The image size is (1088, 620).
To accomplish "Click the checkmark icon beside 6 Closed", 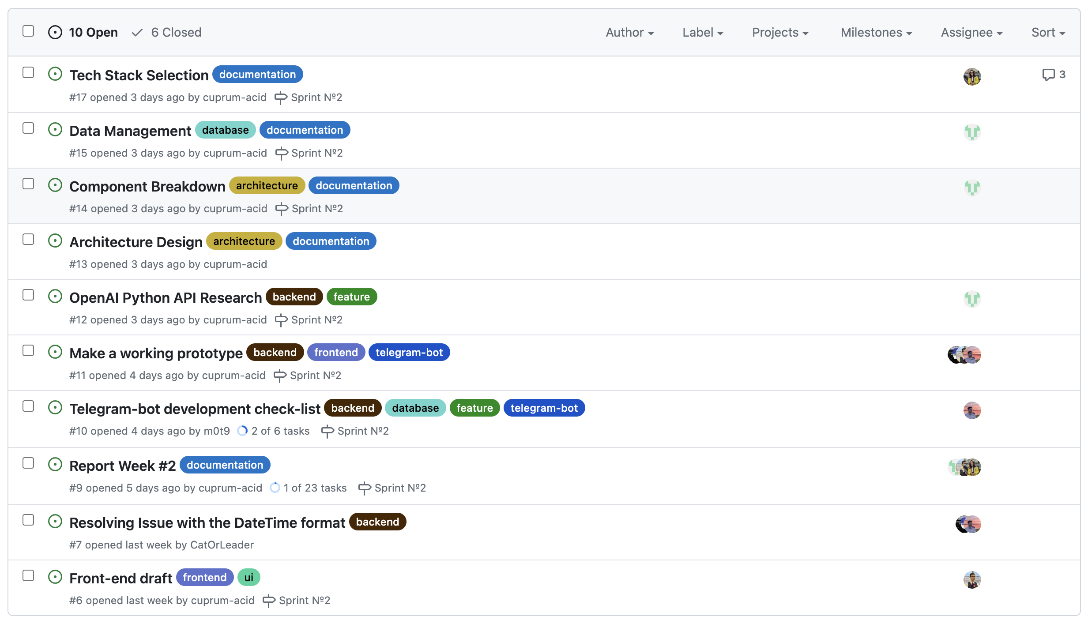I will (x=137, y=33).
